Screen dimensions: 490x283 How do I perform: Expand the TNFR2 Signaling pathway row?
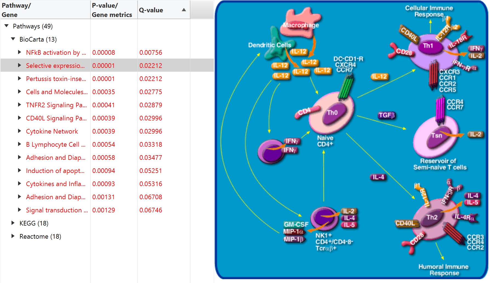click(19, 105)
